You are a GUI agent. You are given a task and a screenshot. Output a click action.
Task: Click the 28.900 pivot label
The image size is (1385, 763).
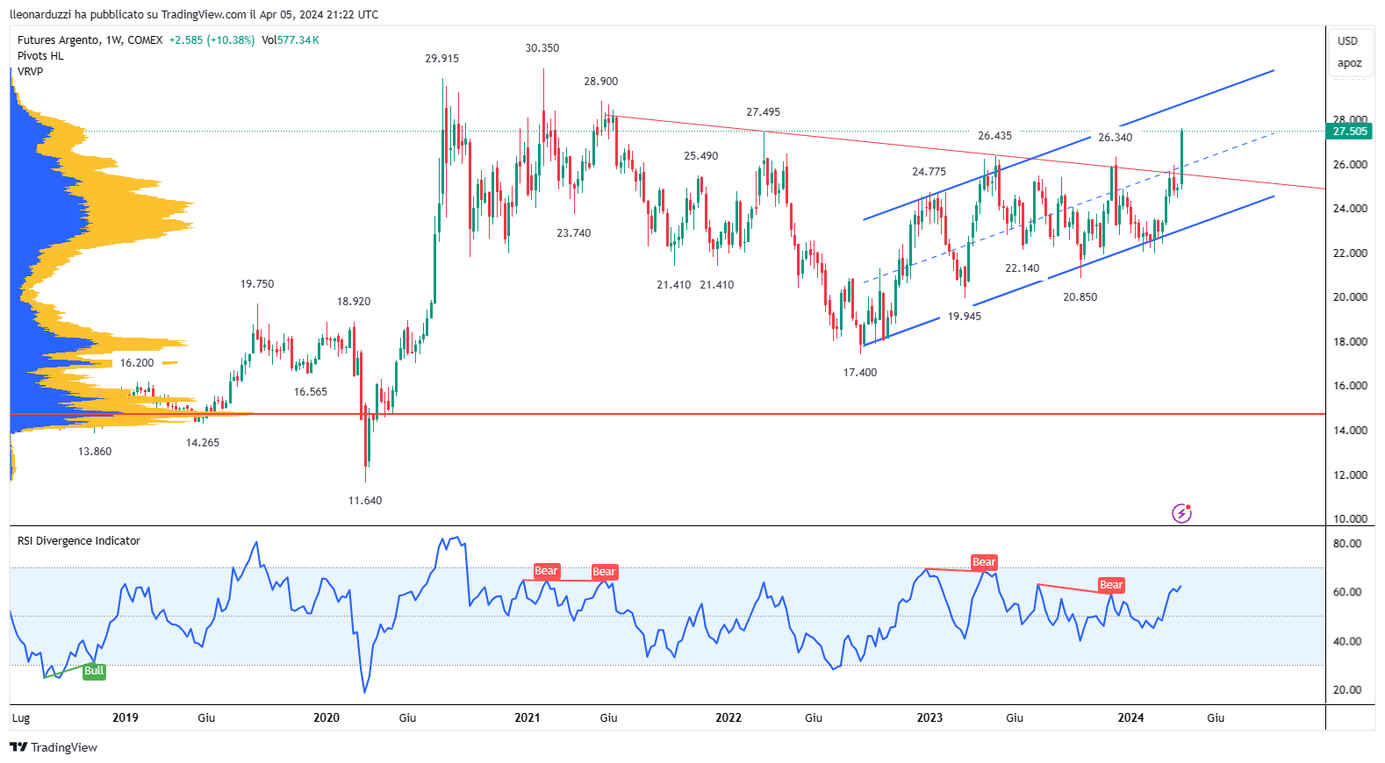(x=601, y=82)
